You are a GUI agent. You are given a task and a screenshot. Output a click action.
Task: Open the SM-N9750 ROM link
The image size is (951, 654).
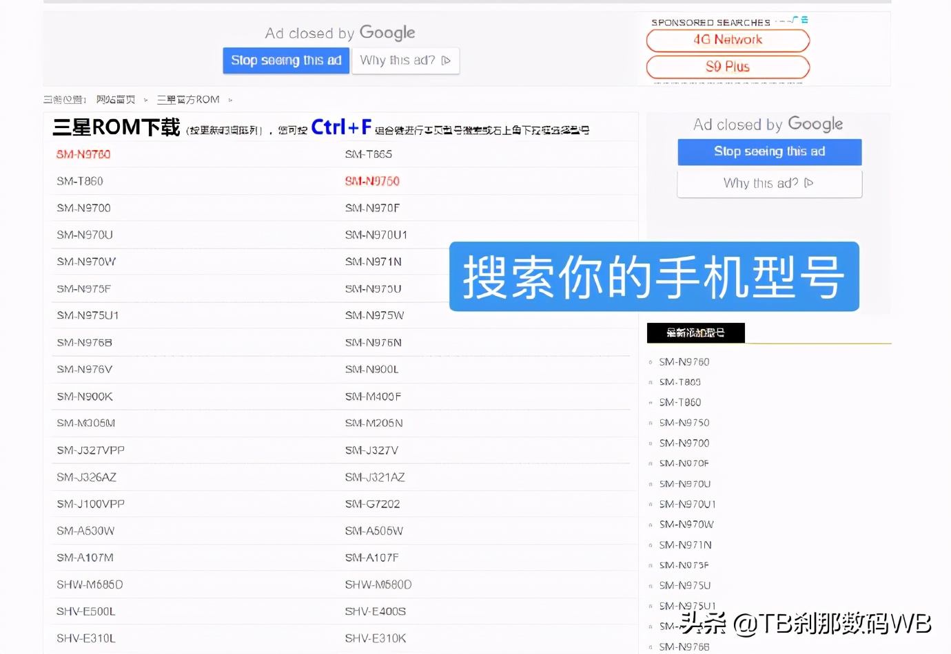click(x=371, y=181)
